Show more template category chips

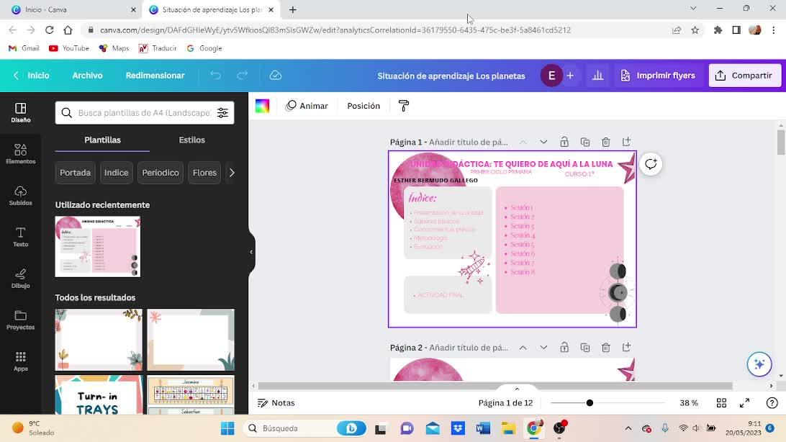232,172
